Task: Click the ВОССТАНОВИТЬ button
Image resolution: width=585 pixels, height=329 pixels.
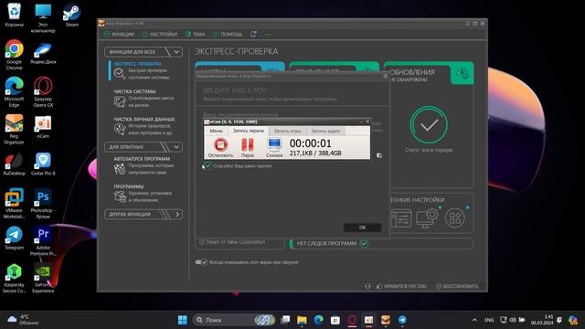Action: pyautogui.click(x=457, y=286)
